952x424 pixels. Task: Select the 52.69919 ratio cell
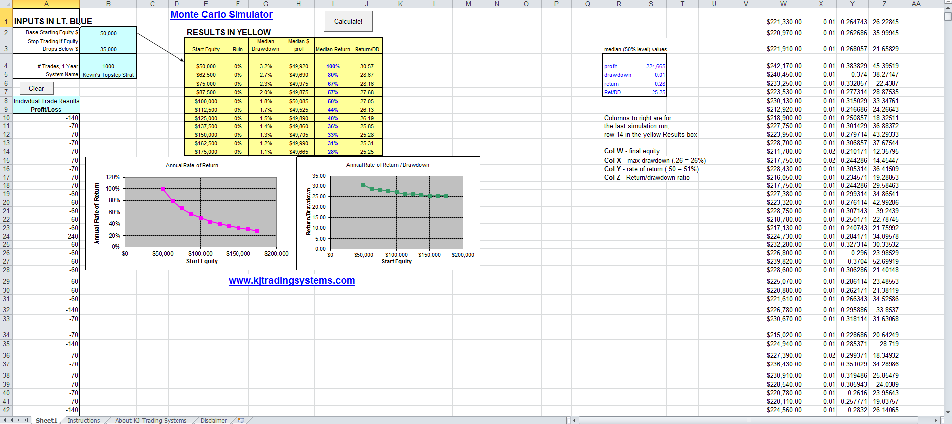[x=884, y=262]
